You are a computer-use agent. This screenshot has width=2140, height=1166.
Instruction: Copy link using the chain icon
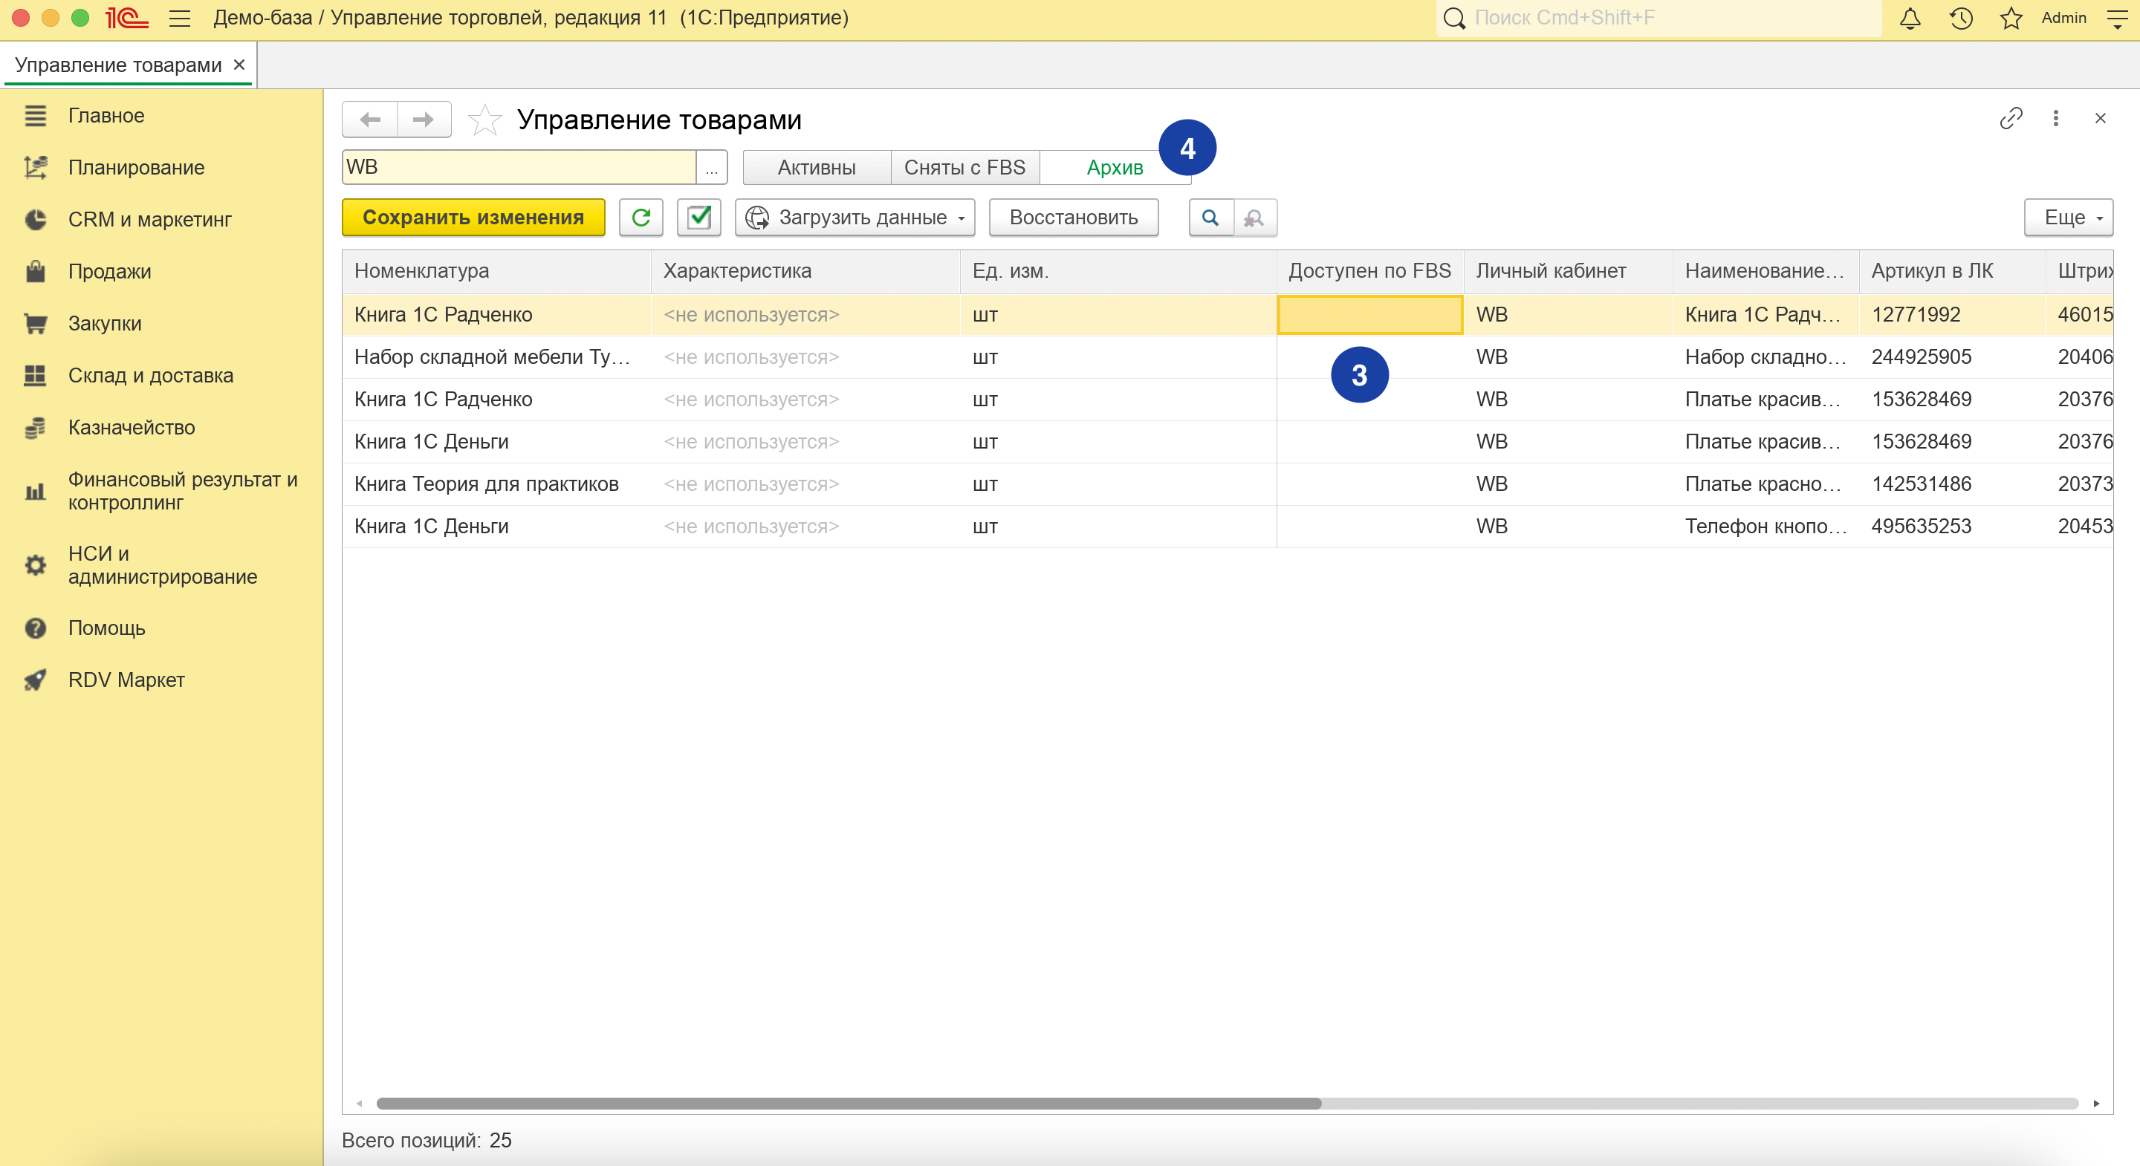pyautogui.click(x=2011, y=119)
